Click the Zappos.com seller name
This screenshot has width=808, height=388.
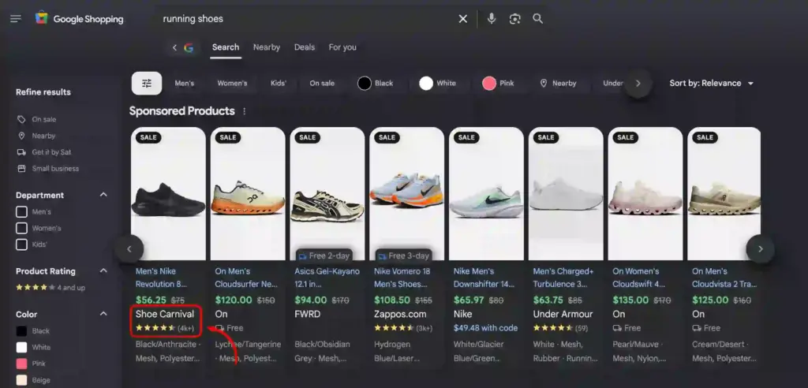(400, 314)
